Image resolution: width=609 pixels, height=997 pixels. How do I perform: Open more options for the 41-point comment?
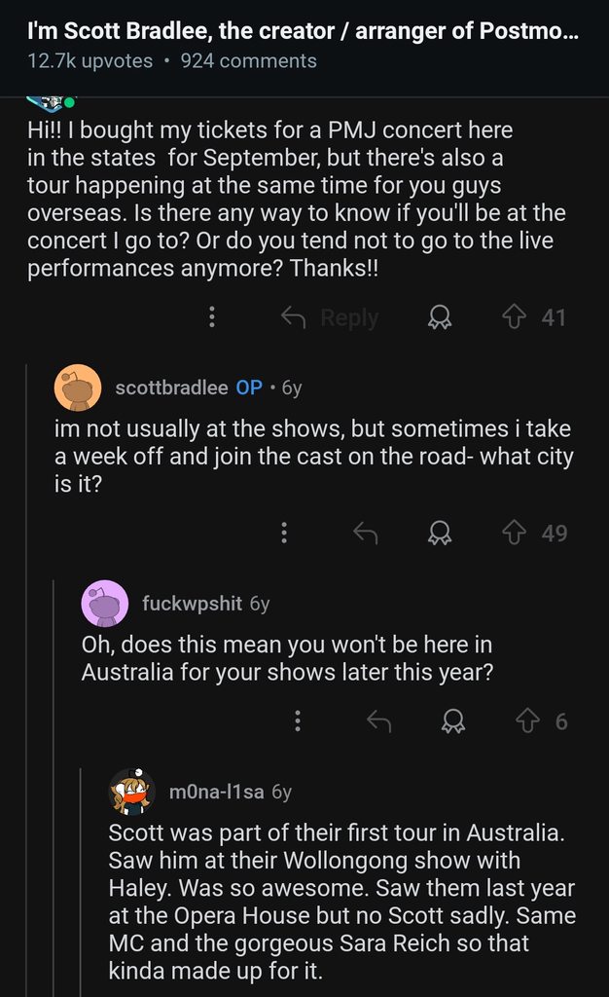tap(212, 317)
